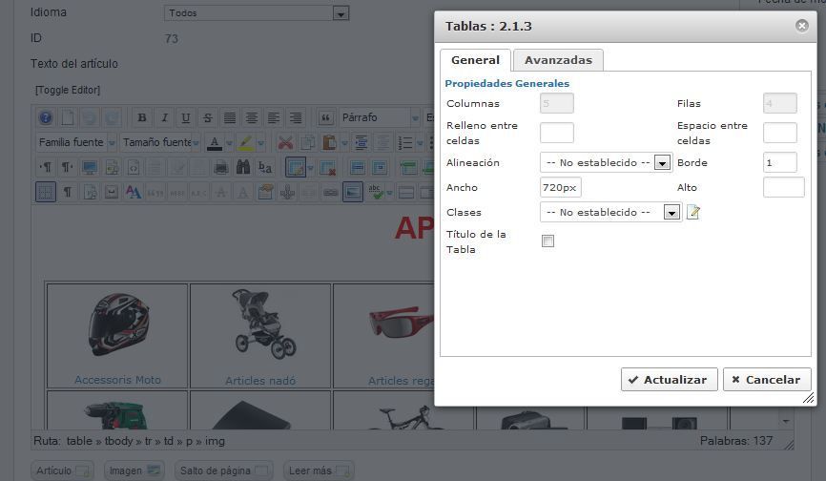The image size is (826, 481).
Task: Click the Accessoris Moto helmet thumbnail
Action: pos(118,324)
